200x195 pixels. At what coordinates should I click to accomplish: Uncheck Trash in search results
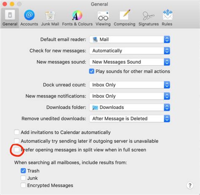23,171
